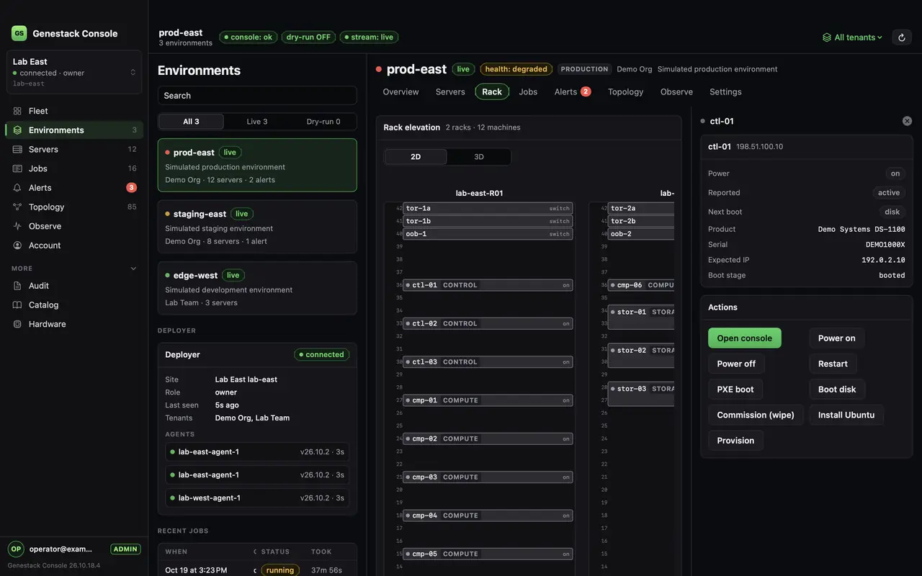This screenshot has width=922, height=576.
Task: Open Alerts bell in sidebar
Action: pos(74,188)
